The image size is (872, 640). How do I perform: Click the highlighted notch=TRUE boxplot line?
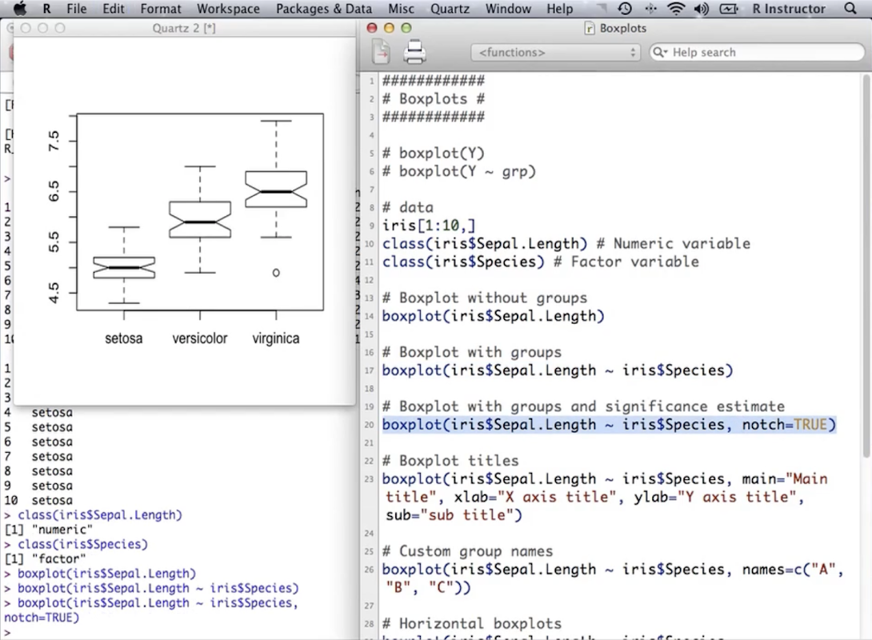coord(608,425)
